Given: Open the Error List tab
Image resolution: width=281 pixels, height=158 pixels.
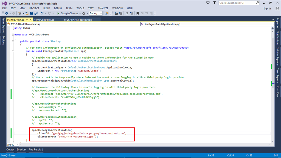Looking at the screenshot, I should click(21, 149).
